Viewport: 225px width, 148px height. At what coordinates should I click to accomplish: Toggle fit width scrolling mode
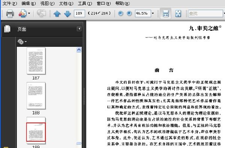(165, 13)
